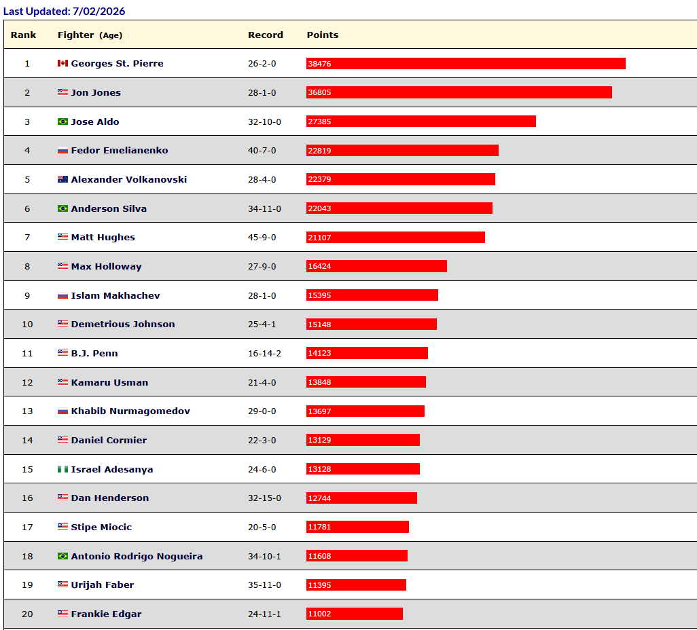Open Kamaru Usman fighter link
The width and height of the screenshot is (697, 630).
click(x=110, y=382)
